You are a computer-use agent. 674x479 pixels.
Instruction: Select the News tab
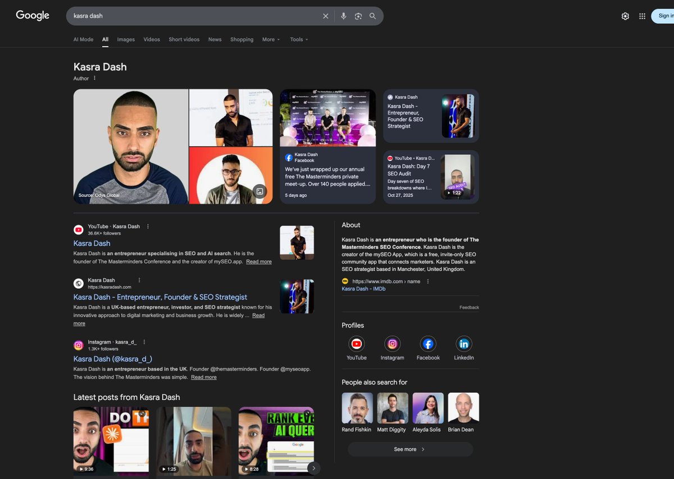tap(215, 39)
